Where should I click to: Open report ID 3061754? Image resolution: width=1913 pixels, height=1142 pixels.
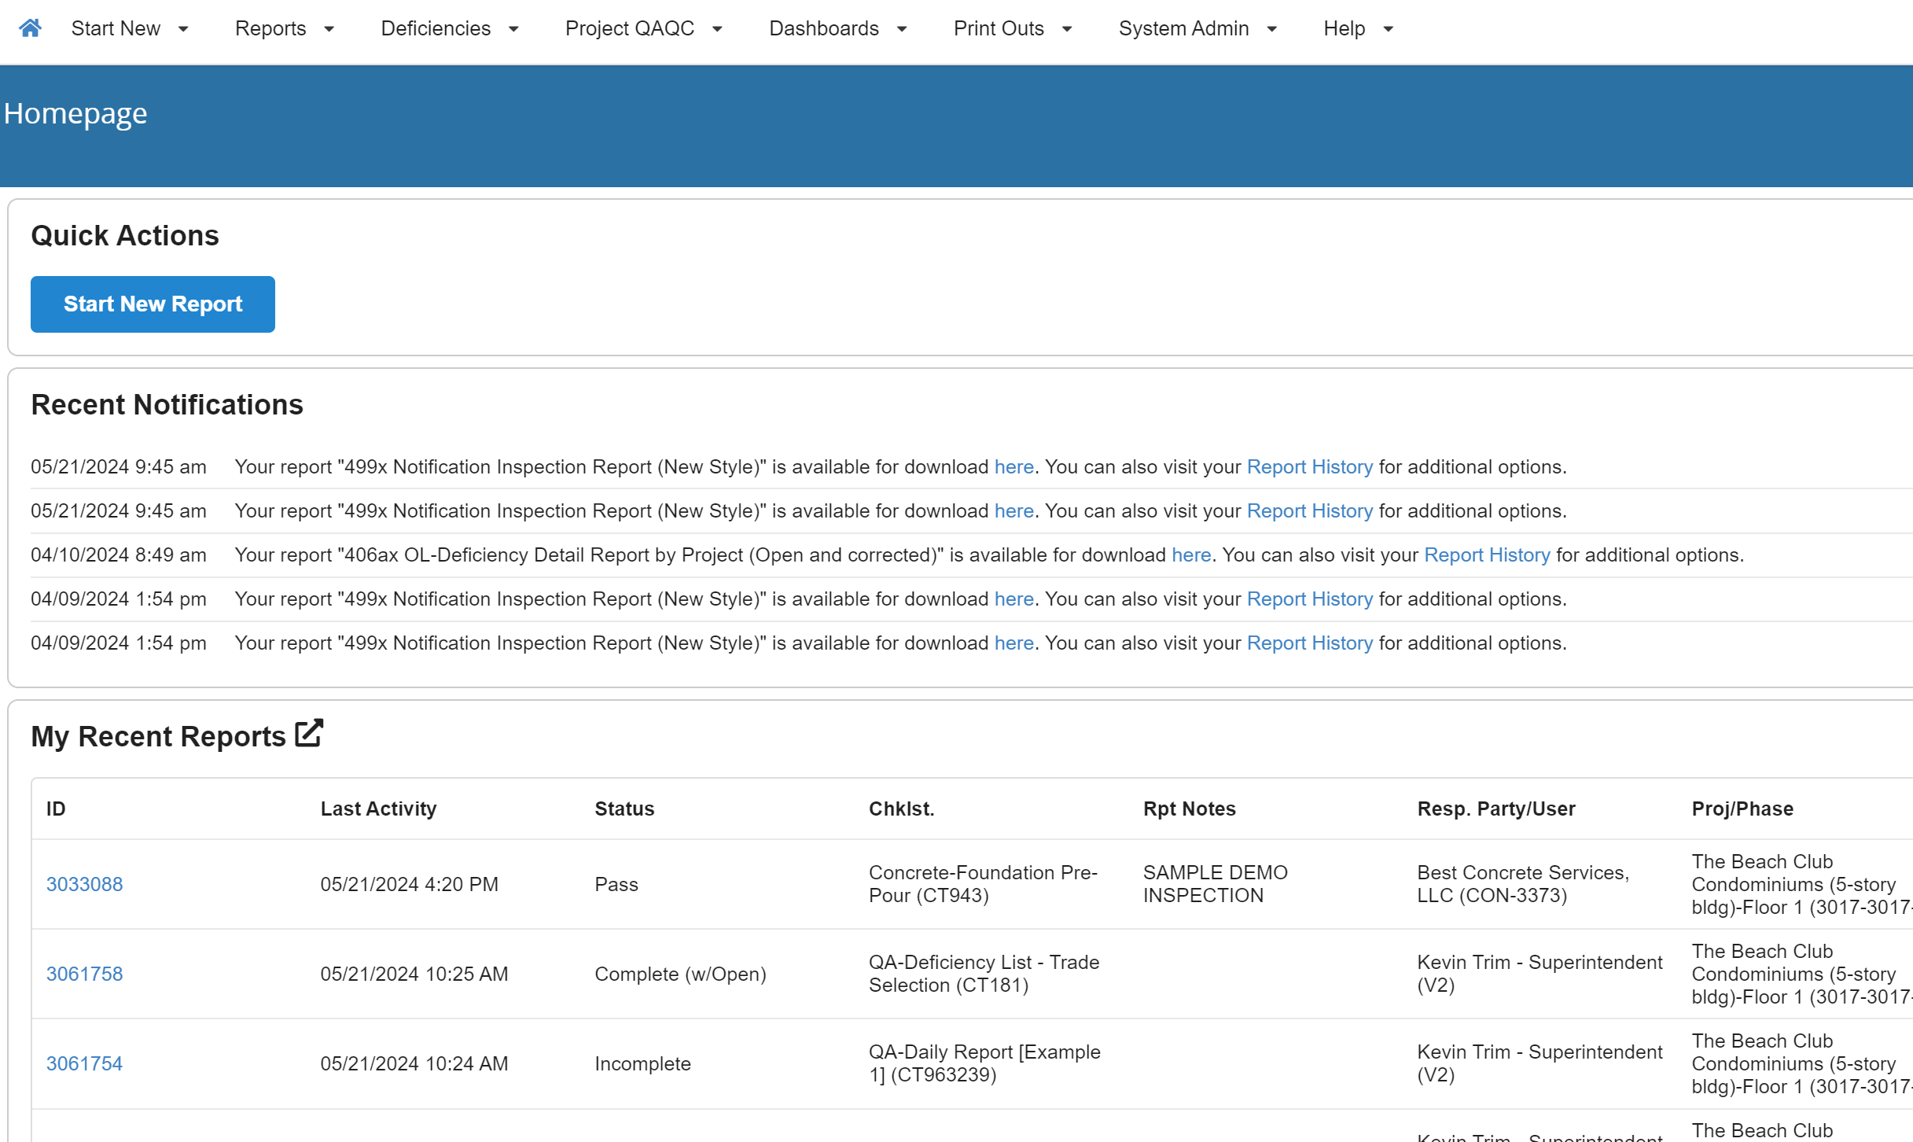84,1063
